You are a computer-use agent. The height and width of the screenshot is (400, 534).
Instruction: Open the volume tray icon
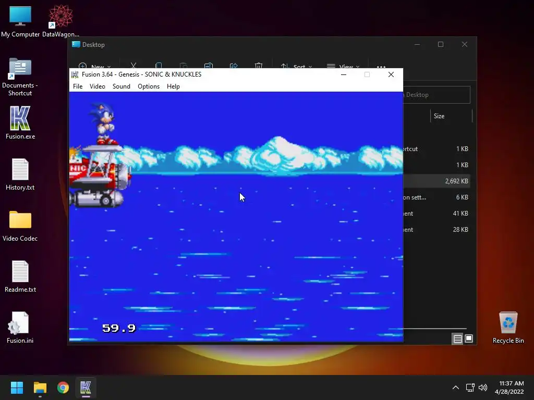point(482,387)
